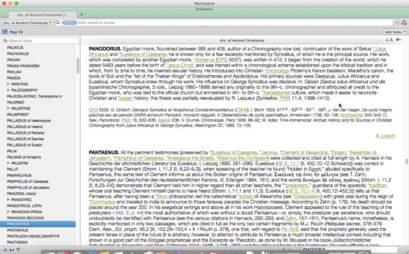The height and width of the screenshot is (254, 409).
Task: Click the up arrow beside Art
Action: [5, 249]
